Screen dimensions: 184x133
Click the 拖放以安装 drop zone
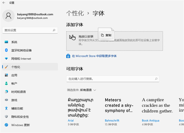tap(114, 41)
